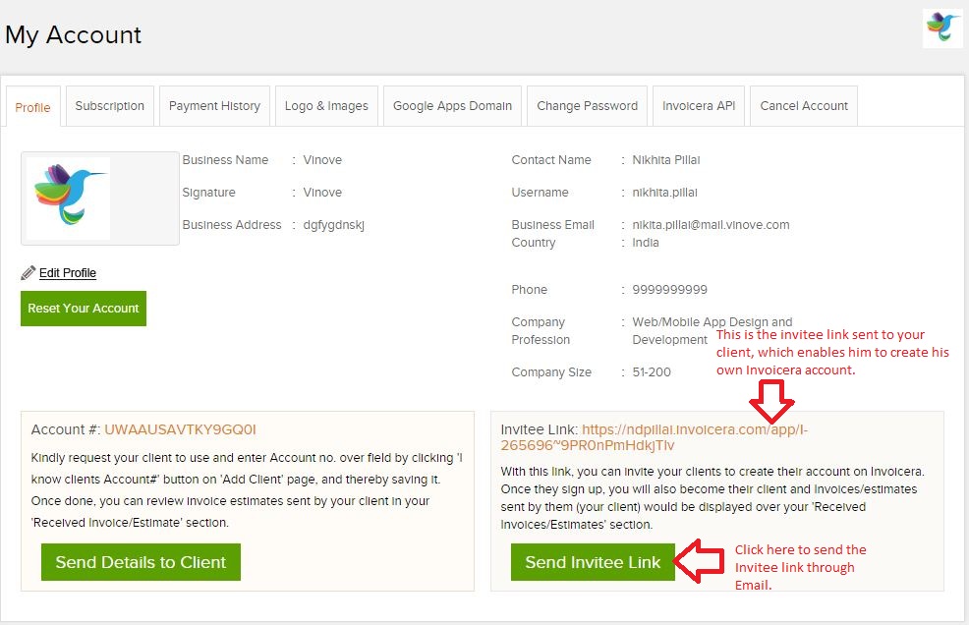Open the Cancel Account tab
This screenshot has width=969, height=625.
pos(804,106)
